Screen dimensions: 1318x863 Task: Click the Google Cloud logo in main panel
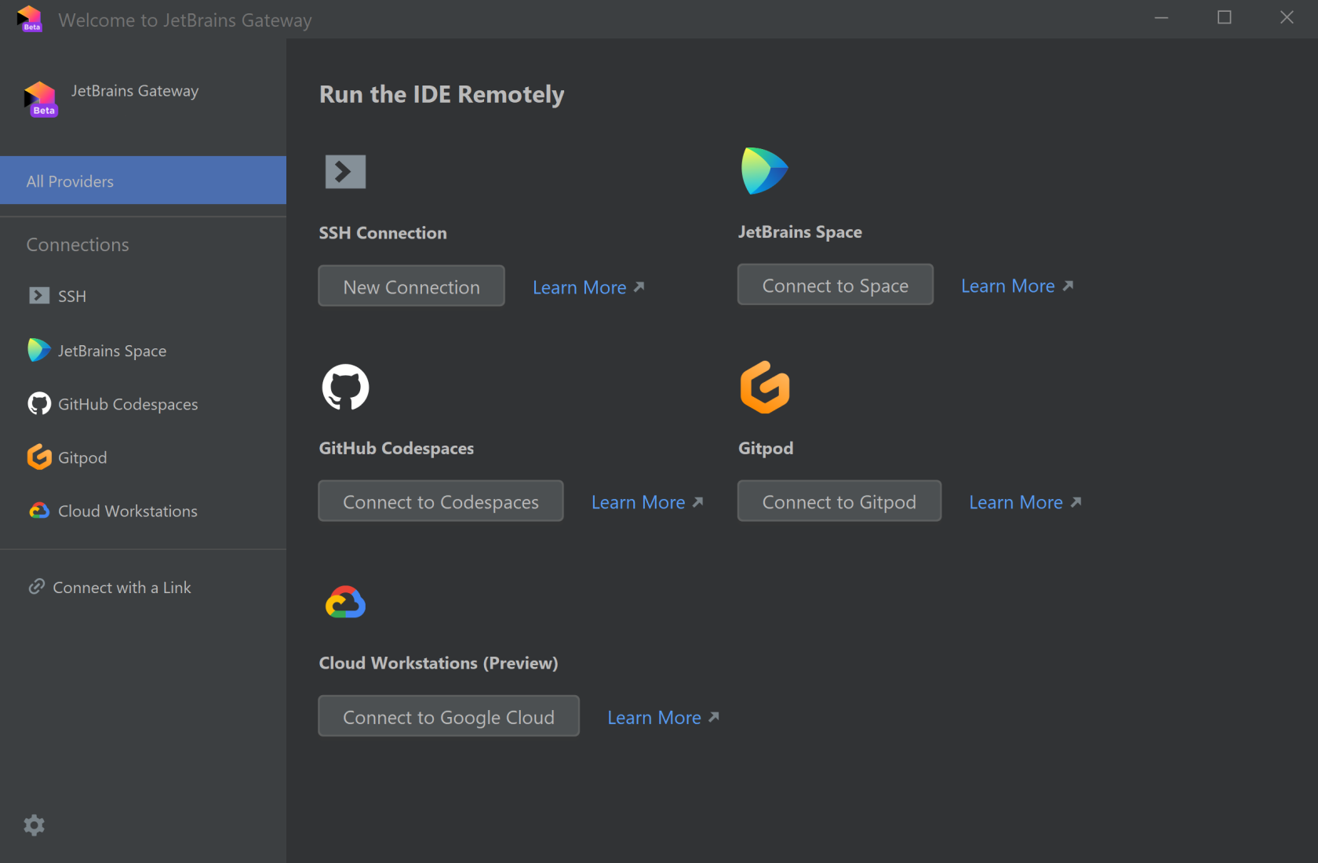pos(345,603)
